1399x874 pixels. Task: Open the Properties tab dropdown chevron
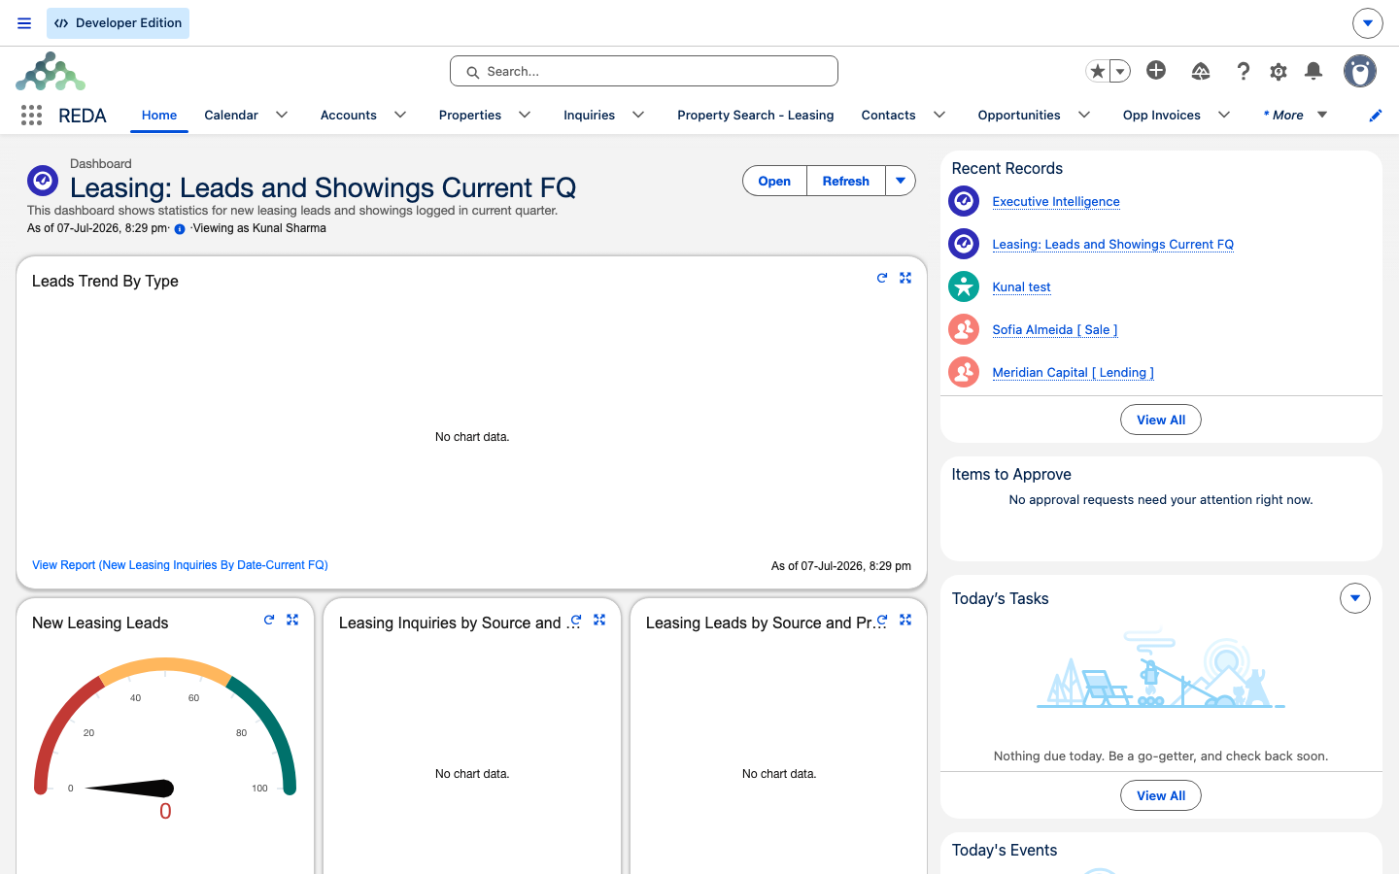525,115
